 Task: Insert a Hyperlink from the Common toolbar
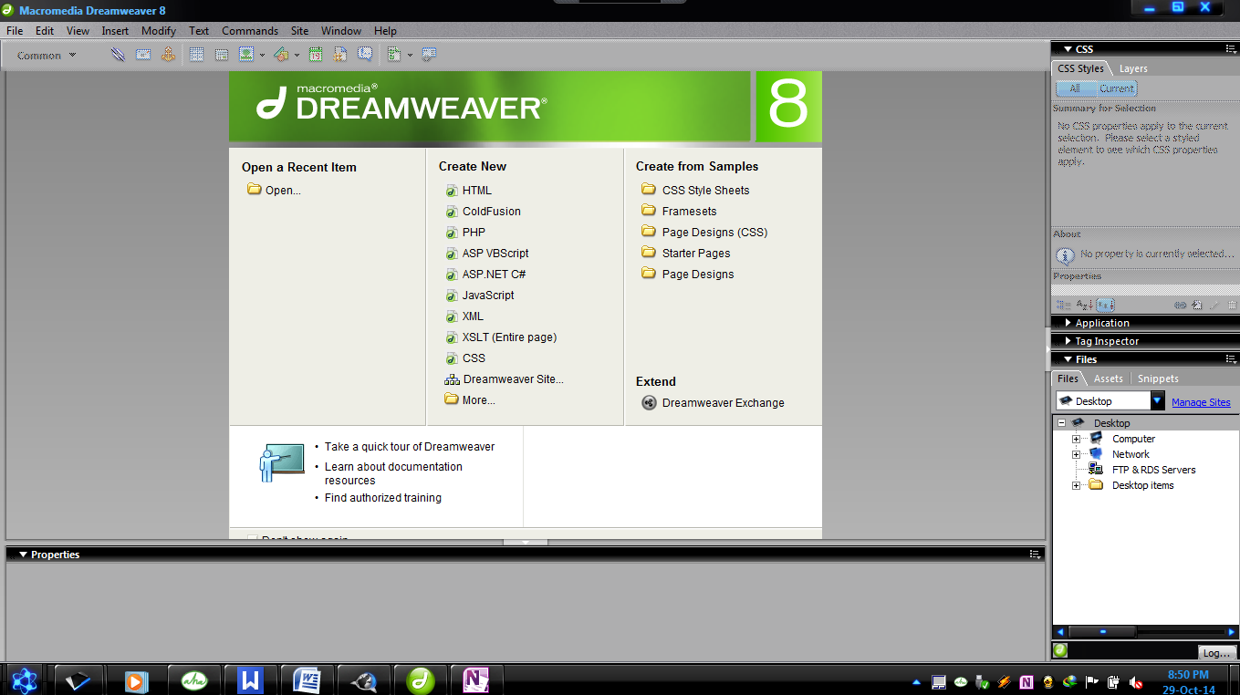pos(118,55)
